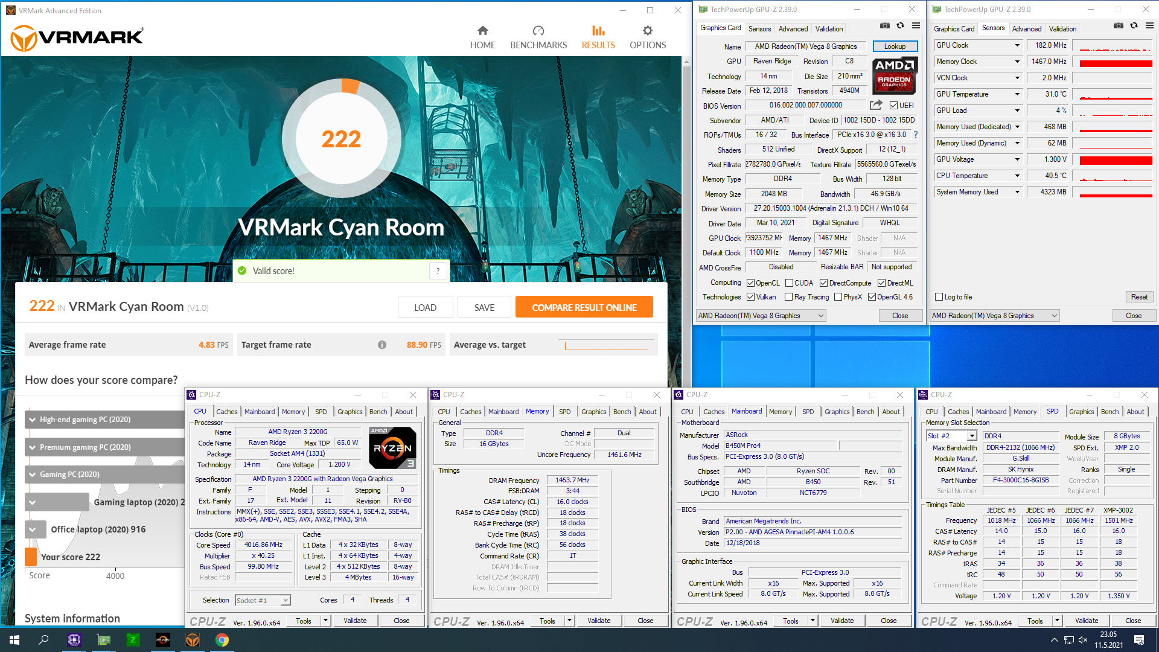Open GPU Temperature sensor dropdown
Viewport: 1159px width, 652px height.
pos(1017,94)
